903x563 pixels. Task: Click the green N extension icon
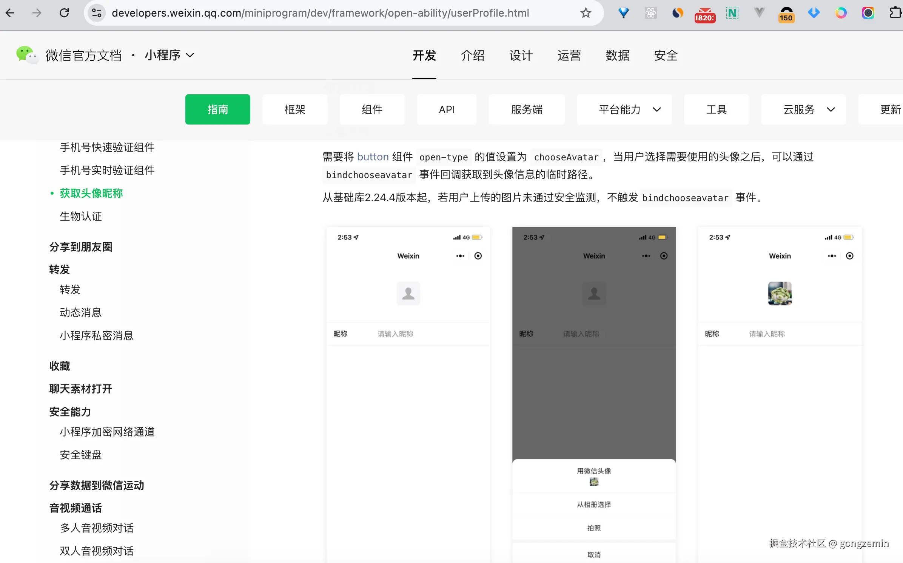tap(732, 13)
